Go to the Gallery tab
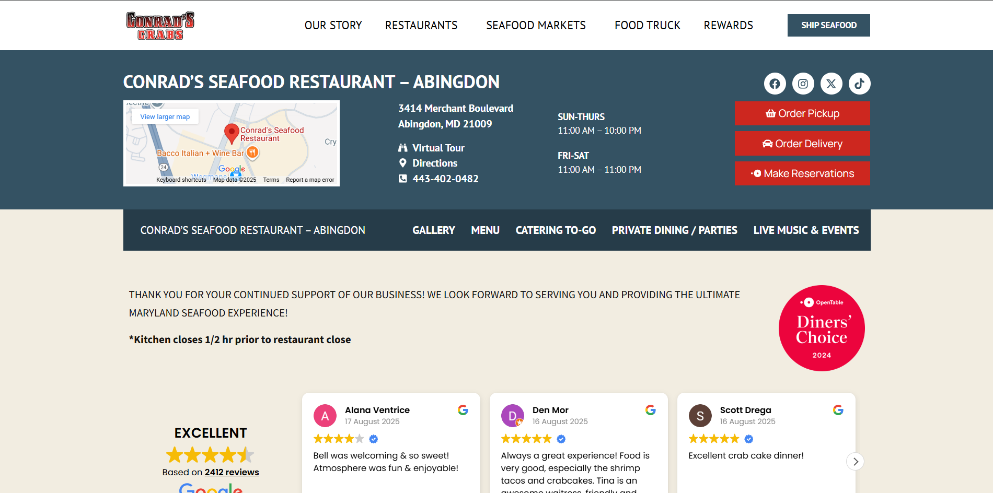The width and height of the screenshot is (993, 493). point(433,230)
